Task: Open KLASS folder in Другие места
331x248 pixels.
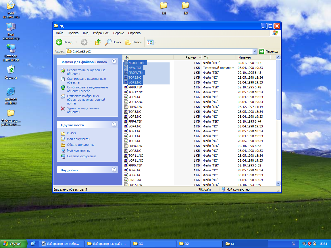Action: point(71,133)
